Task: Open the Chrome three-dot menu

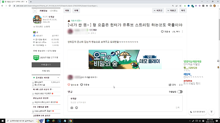Action: (x=218, y=6)
